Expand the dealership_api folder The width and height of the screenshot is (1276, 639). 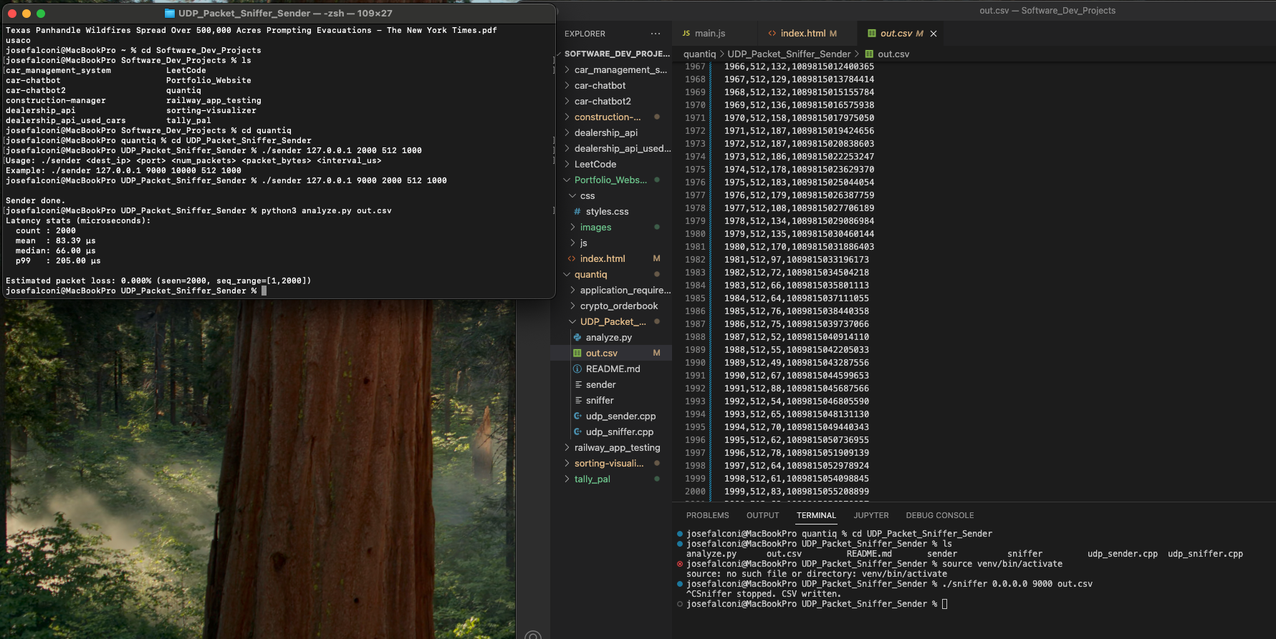(x=567, y=132)
